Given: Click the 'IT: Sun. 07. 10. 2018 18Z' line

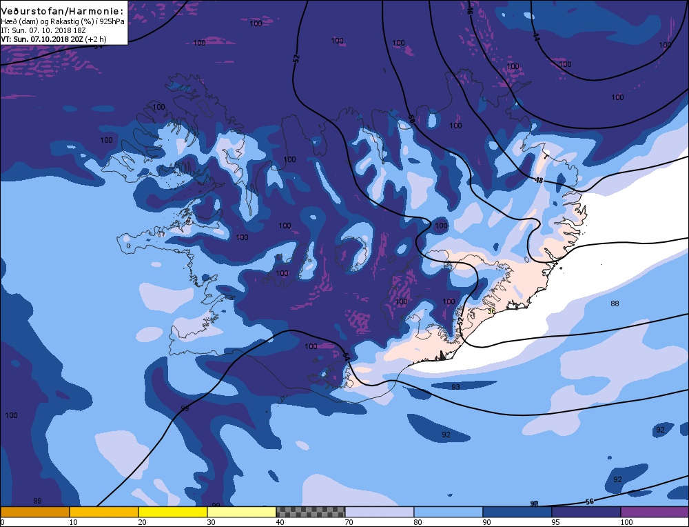Looking at the screenshot, I should coord(45,30).
